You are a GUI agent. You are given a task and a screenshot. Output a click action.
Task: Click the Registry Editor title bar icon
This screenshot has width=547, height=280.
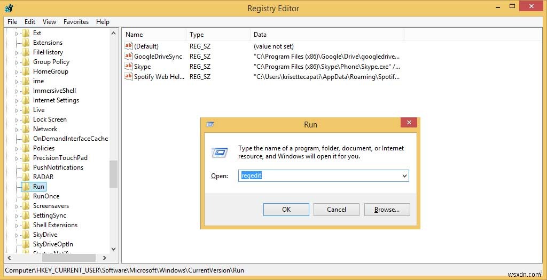[9, 8]
